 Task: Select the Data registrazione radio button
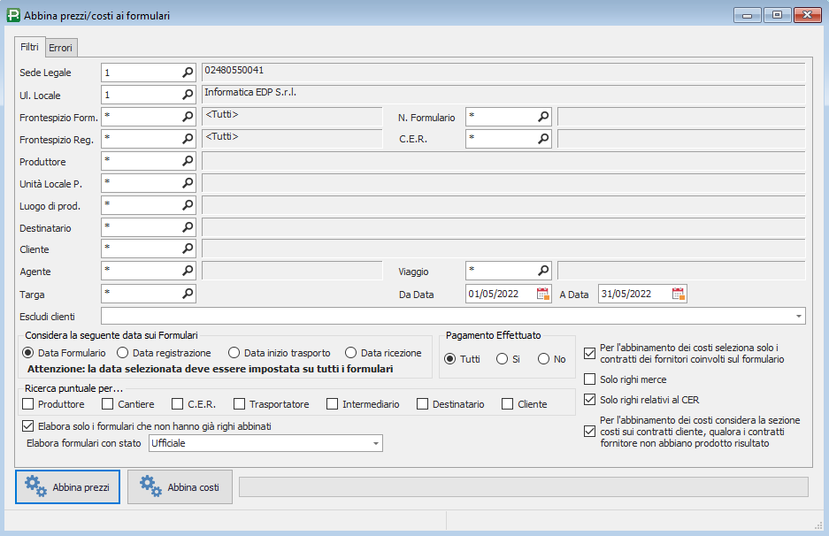pyautogui.click(x=123, y=353)
